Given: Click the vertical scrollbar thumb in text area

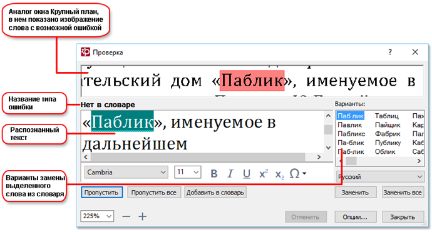Looking at the screenshot, I should [x=328, y=129].
